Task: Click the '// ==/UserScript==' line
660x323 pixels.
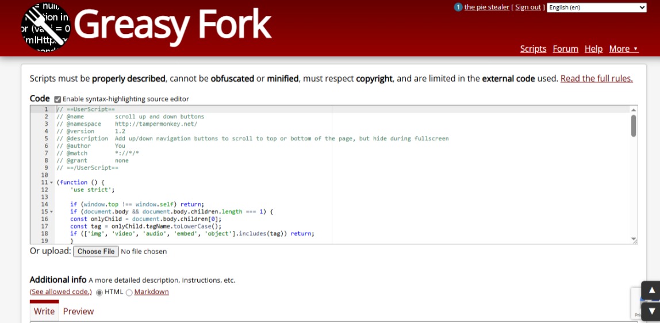Action: [x=87, y=168]
